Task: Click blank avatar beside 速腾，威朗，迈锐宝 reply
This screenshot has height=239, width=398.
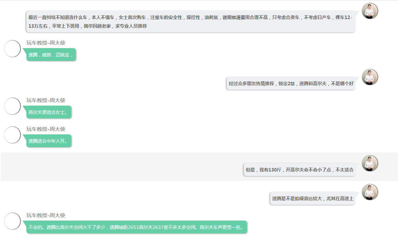Action: [13, 48]
